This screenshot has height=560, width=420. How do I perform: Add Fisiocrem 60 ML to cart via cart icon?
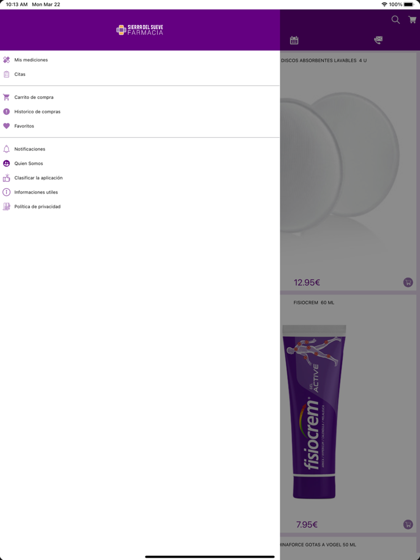(408, 524)
